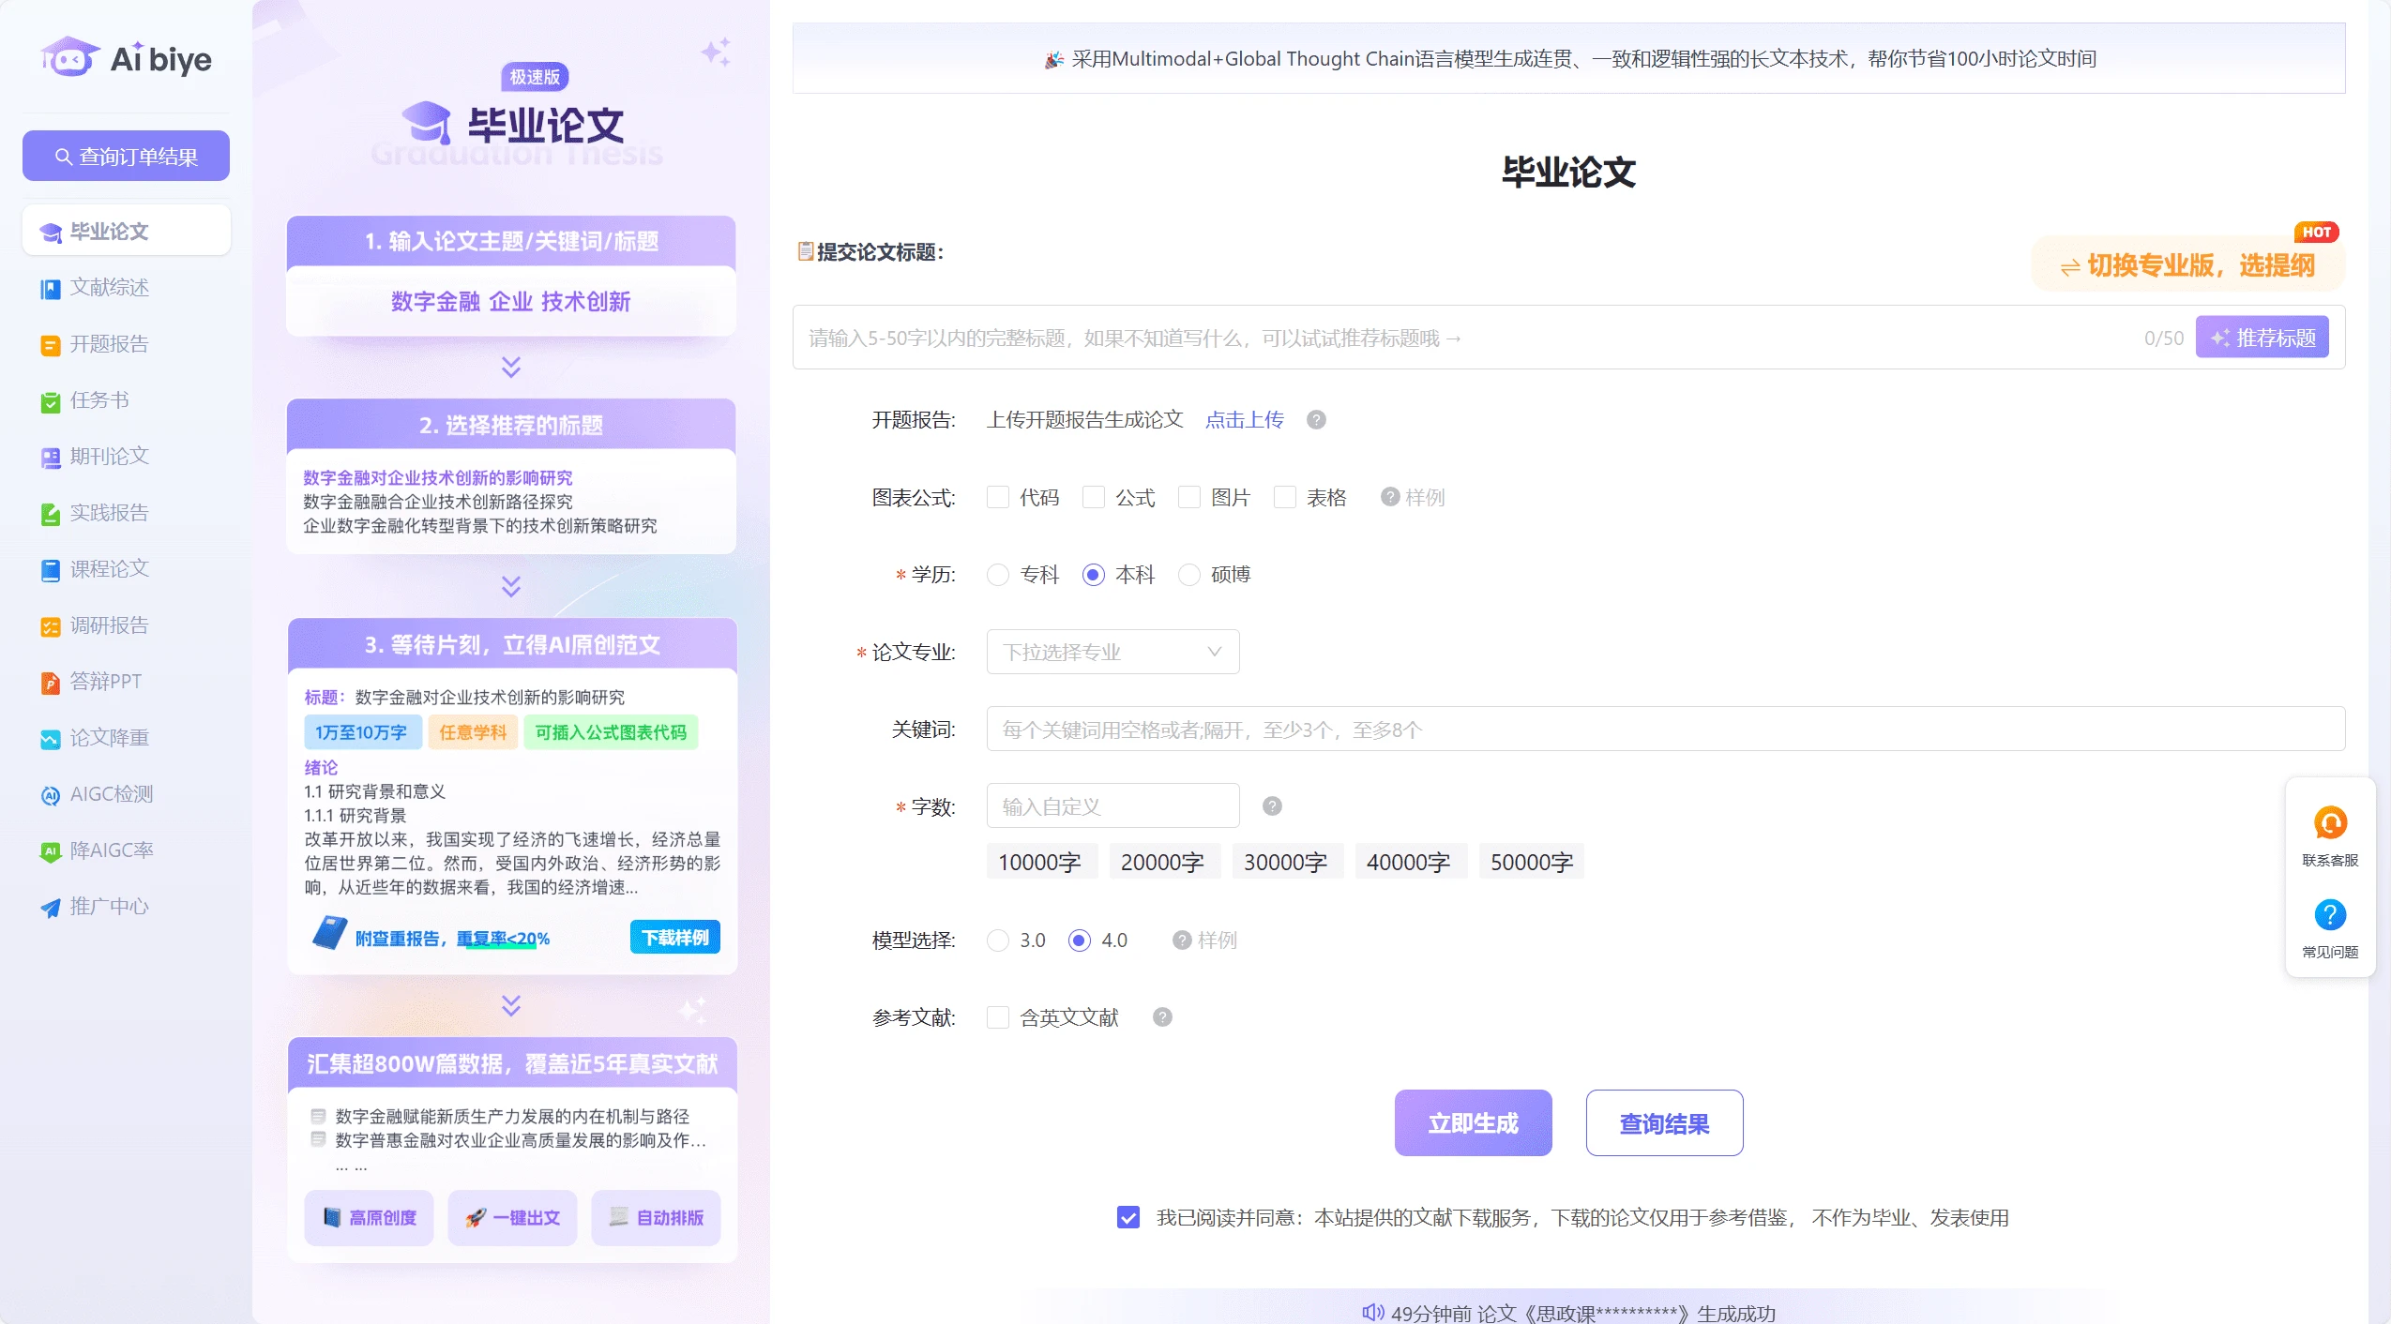Select the 30000字 word count option
Screen dimensions: 2391x1324
pyautogui.click(x=1286, y=861)
